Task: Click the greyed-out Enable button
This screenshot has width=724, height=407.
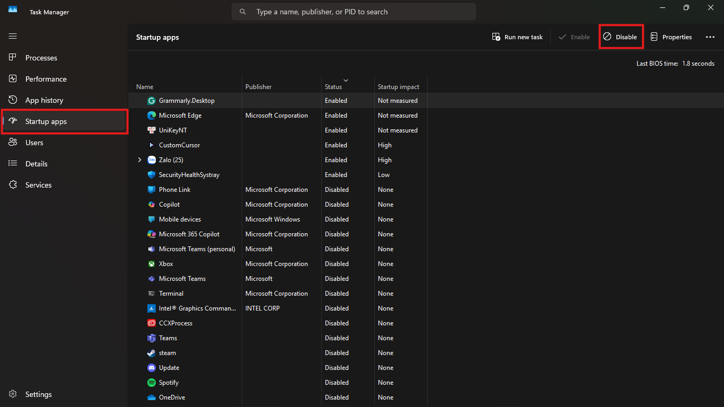Action: click(x=574, y=37)
